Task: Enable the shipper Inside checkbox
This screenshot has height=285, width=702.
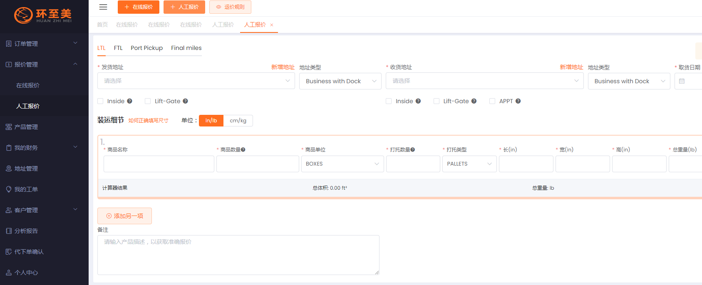Action: [100, 101]
